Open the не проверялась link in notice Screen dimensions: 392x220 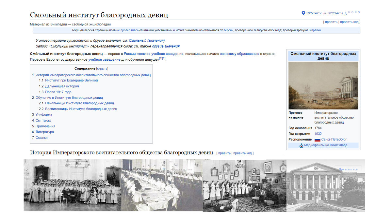coord(127,30)
